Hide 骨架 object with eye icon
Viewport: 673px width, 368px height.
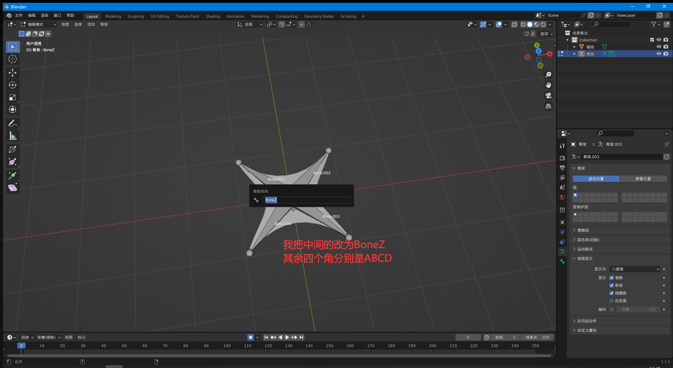click(x=659, y=54)
